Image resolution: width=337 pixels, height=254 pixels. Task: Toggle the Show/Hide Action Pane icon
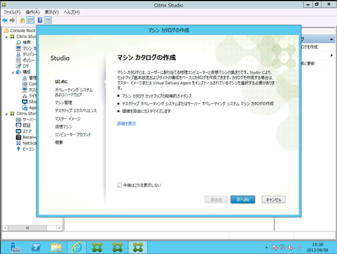48,21
